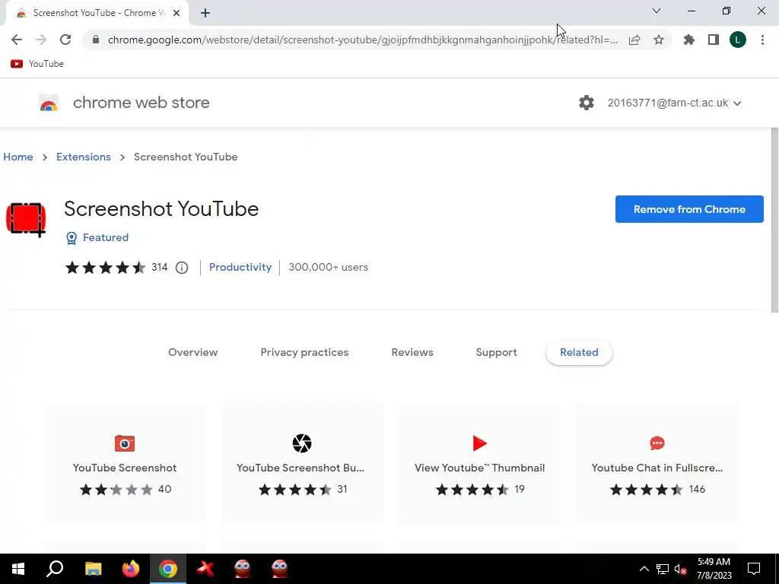
Task: Click the extension's star rating
Action: 105,268
